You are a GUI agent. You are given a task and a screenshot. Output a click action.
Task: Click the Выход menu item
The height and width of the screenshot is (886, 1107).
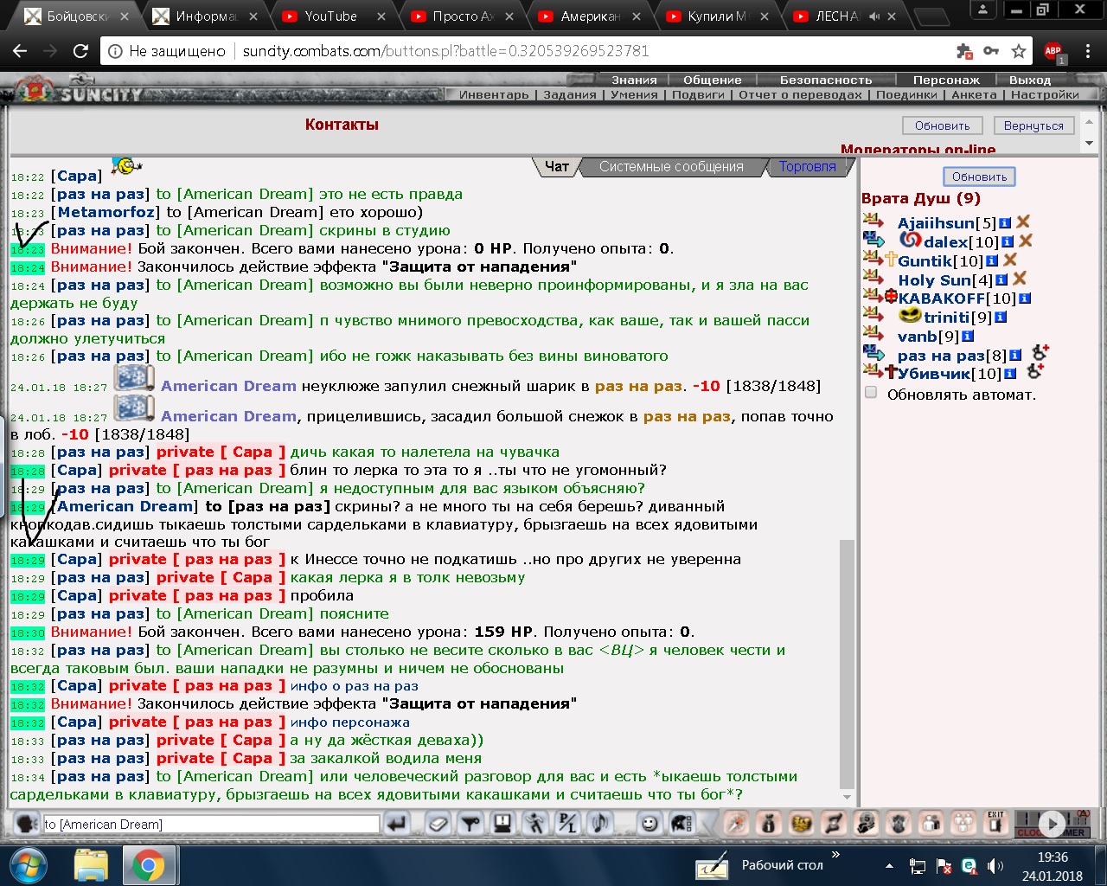click(x=1030, y=80)
